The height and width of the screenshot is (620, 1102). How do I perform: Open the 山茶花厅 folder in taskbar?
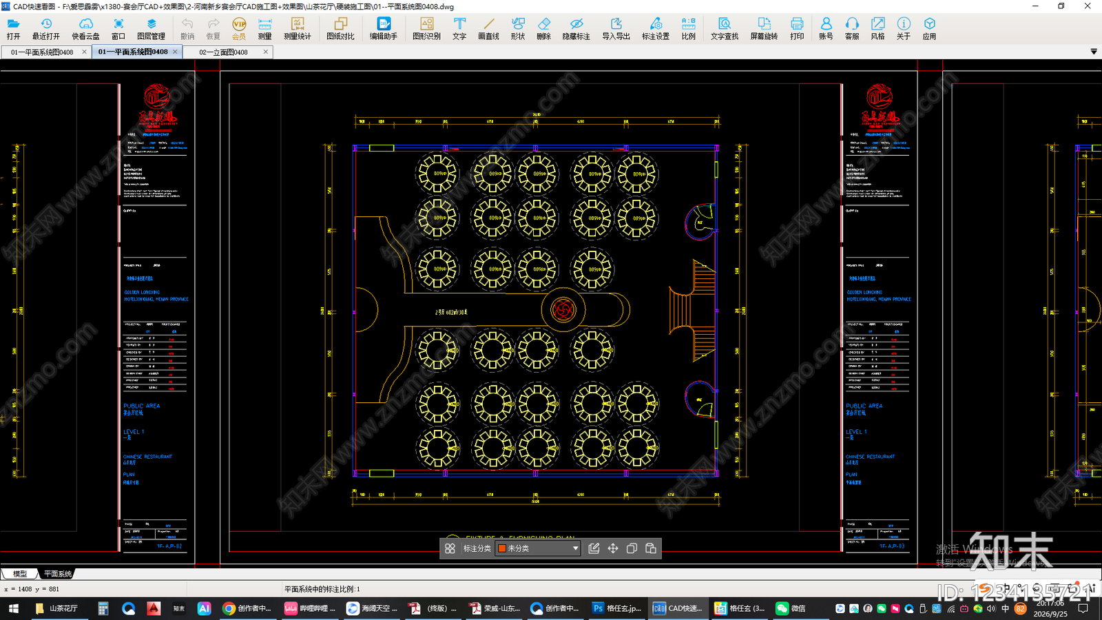56,608
